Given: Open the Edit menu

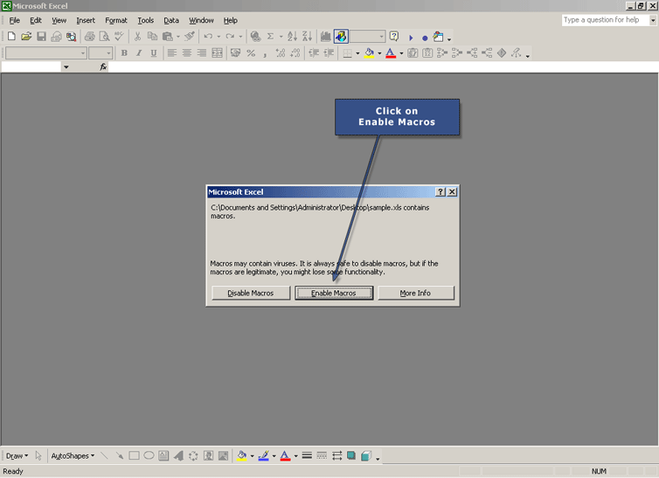Looking at the screenshot, I should [x=36, y=20].
